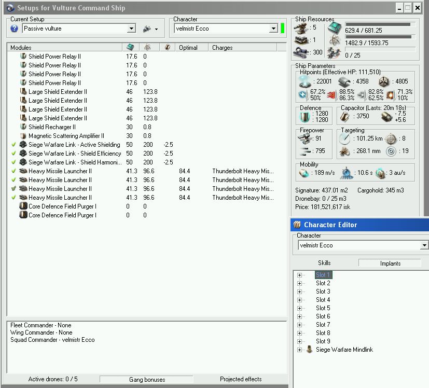Click the Defence shield tank icon

point(305,117)
